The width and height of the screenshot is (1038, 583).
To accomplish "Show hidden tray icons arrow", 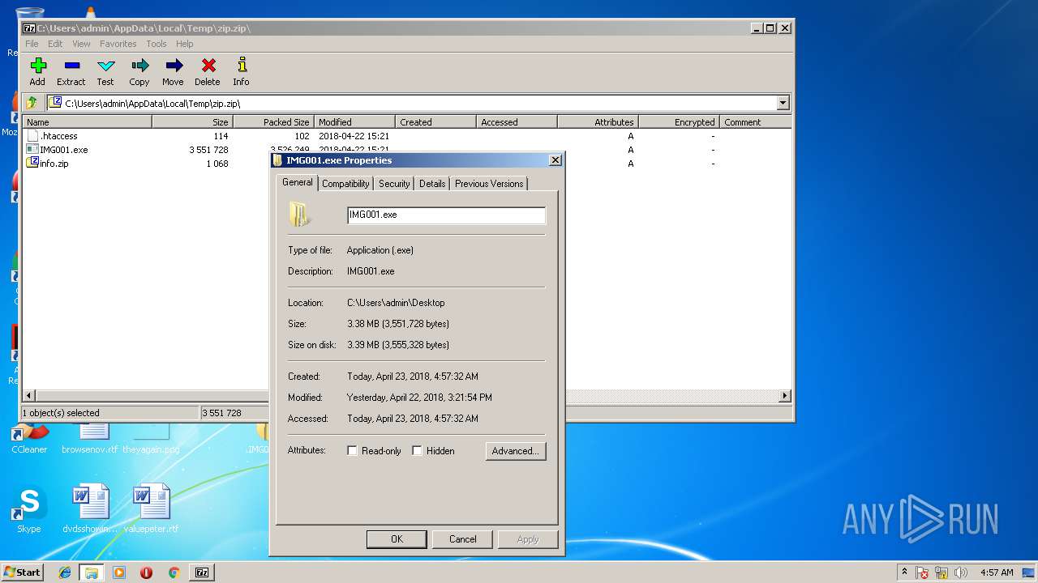I will (x=905, y=572).
